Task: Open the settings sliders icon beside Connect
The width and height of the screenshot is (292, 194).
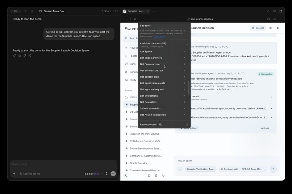Action: point(270,28)
